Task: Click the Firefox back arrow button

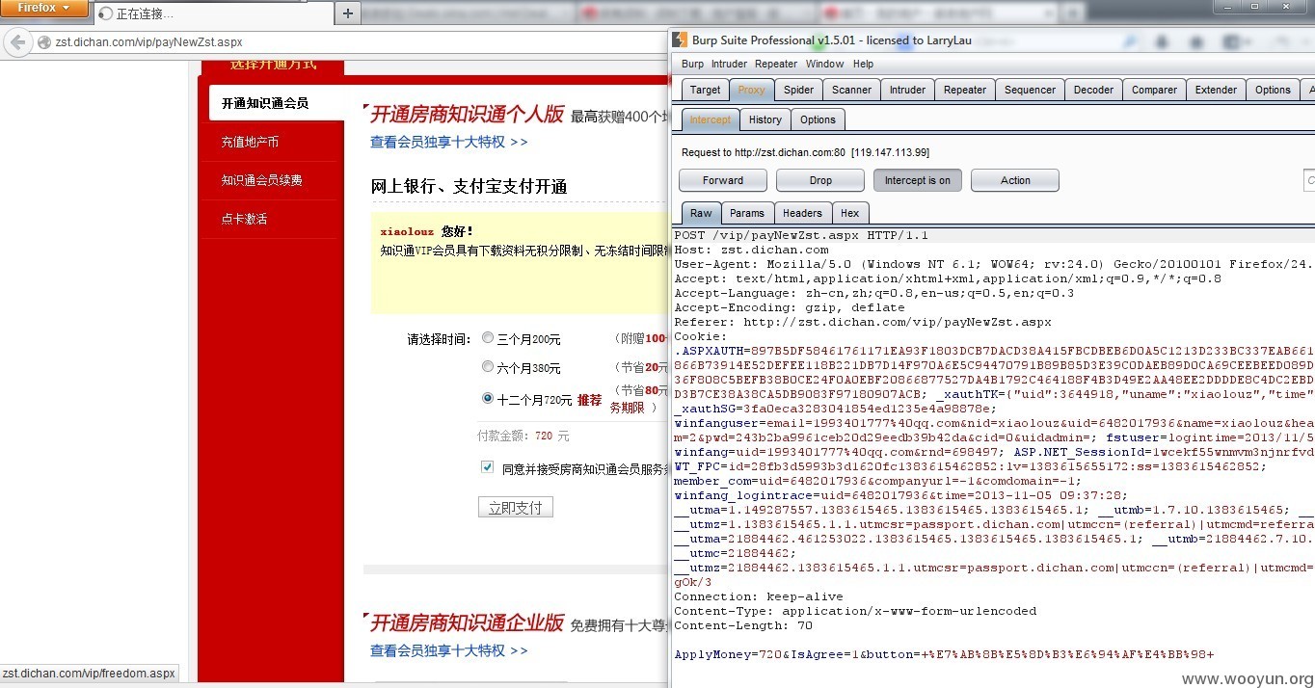Action: point(17,42)
